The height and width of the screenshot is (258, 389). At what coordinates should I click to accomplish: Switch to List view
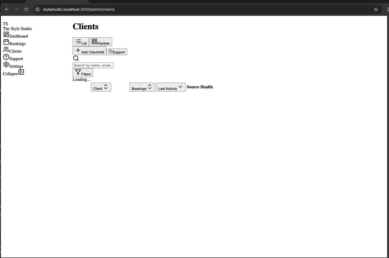pyautogui.click(x=81, y=42)
